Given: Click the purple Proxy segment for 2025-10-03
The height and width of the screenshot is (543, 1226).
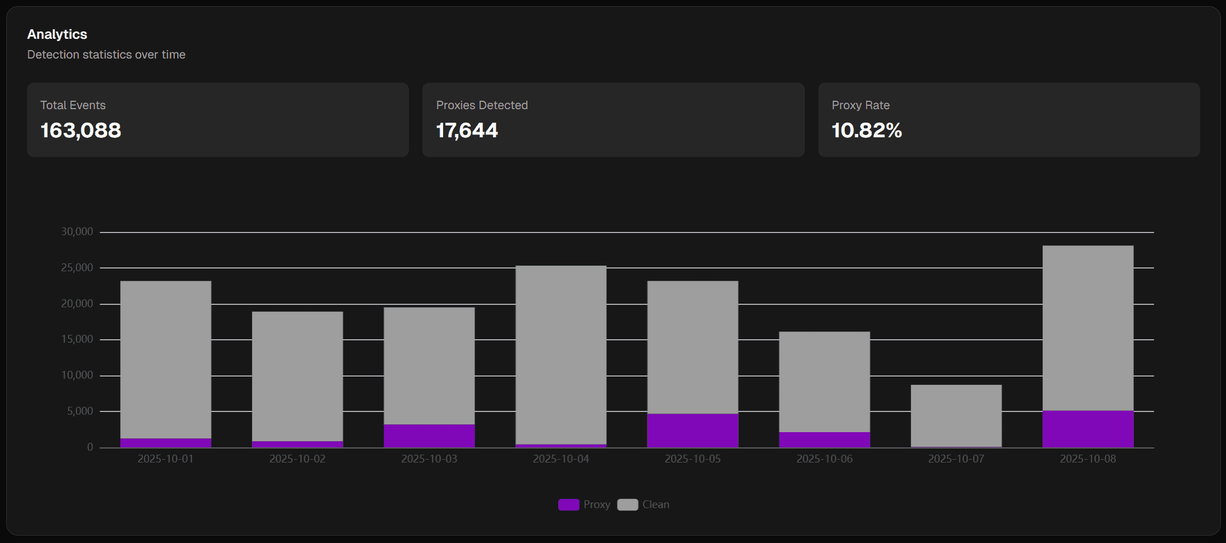Looking at the screenshot, I should click(x=429, y=436).
